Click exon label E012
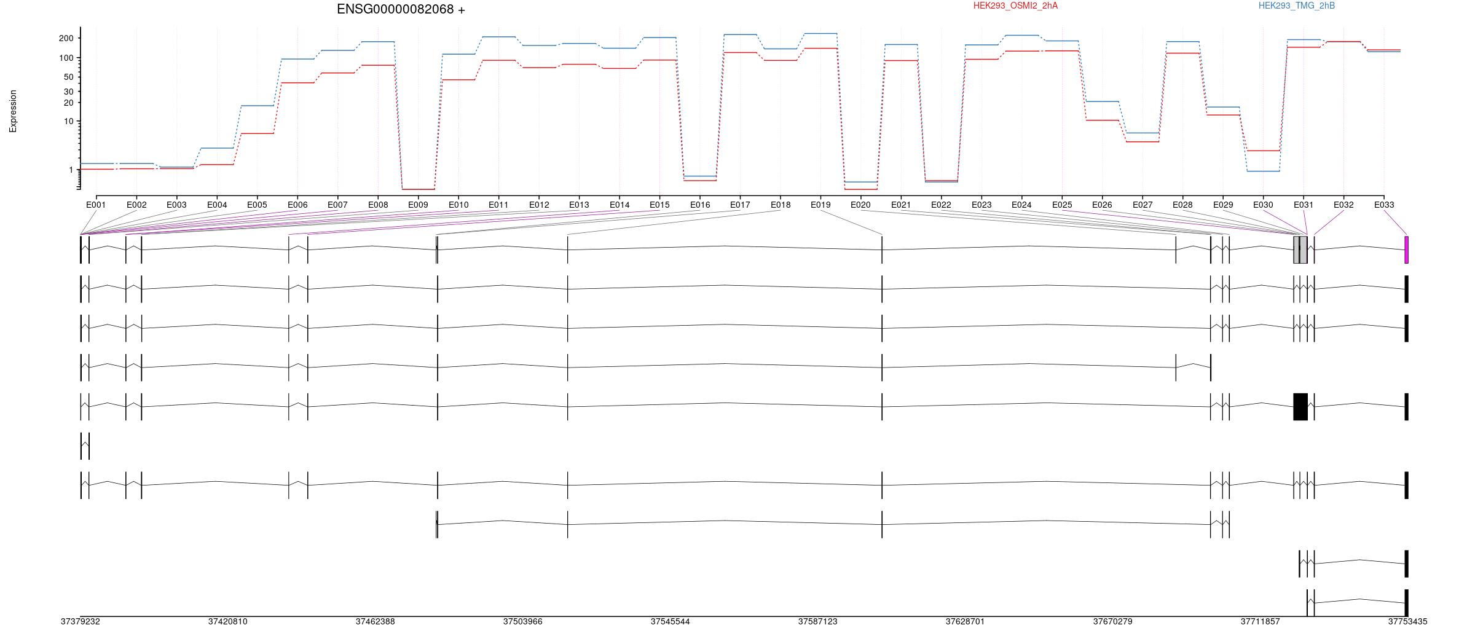This screenshot has width=1475, height=633. [539, 205]
